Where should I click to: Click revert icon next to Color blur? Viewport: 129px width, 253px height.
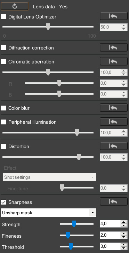coord(114,108)
